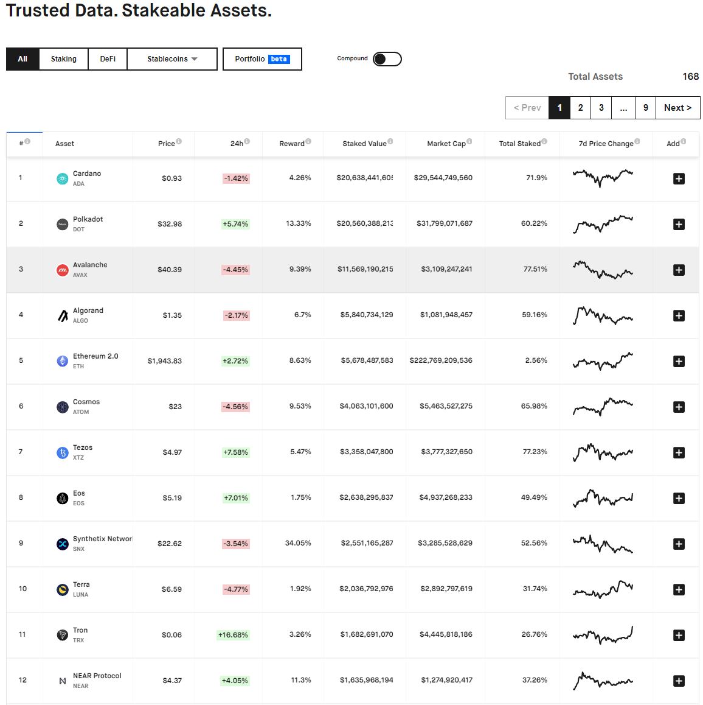
Task: Open the Polkadot asset link
Action: [x=88, y=219]
